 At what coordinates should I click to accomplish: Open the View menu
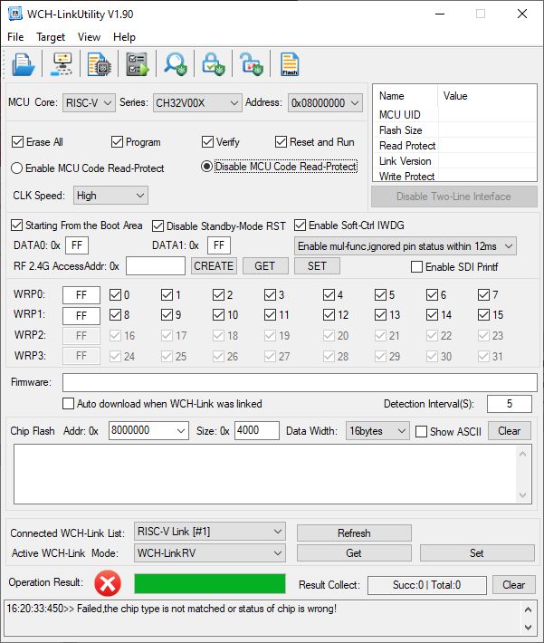click(x=89, y=37)
